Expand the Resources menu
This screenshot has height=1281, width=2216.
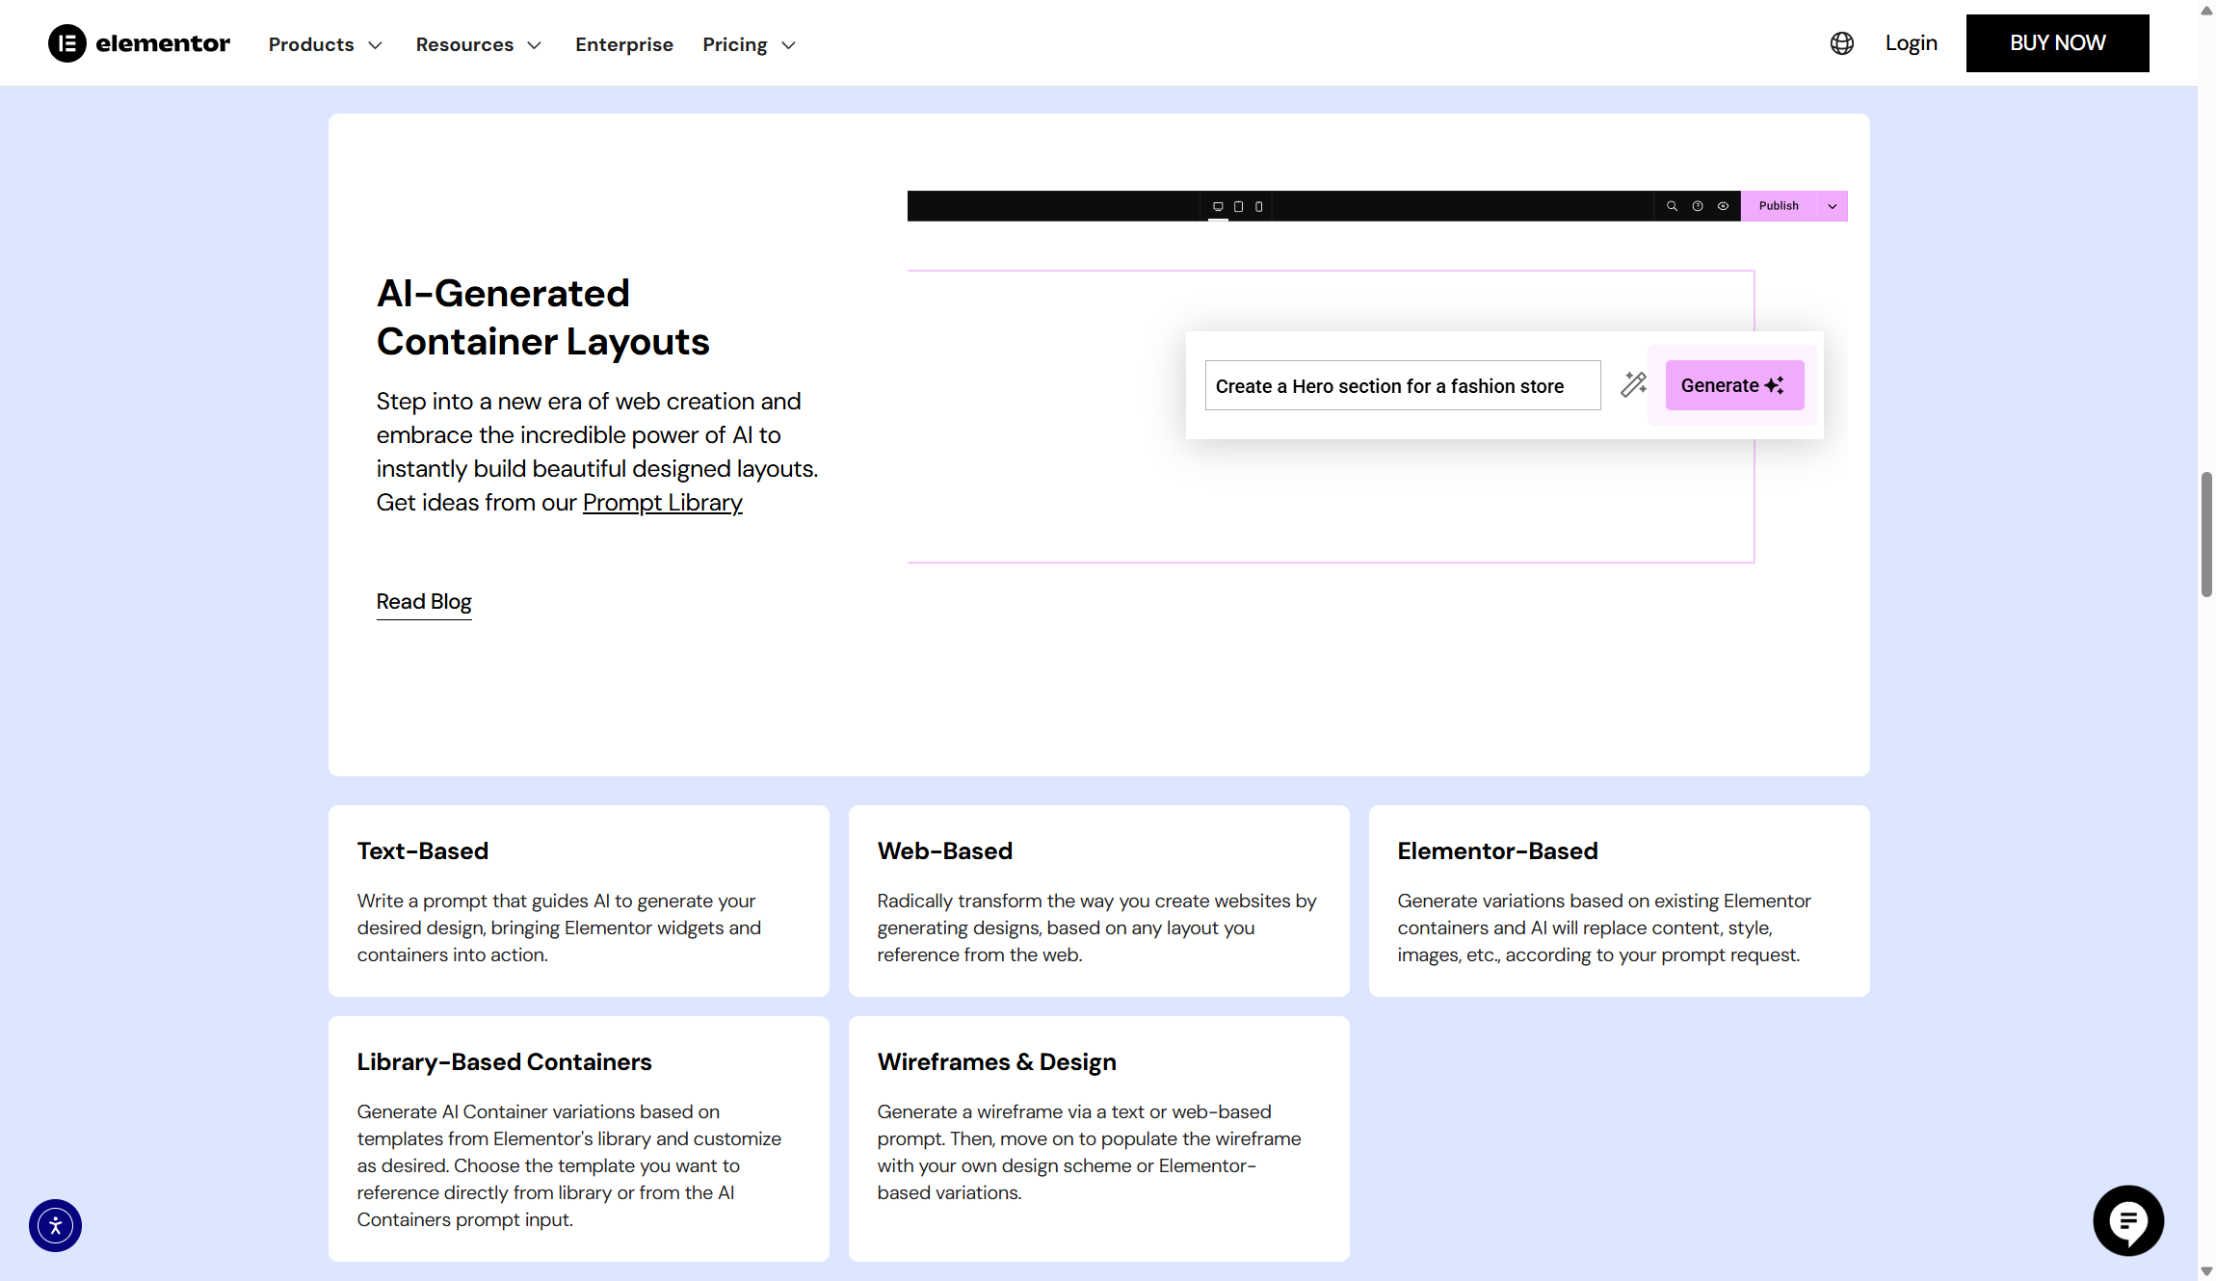click(x=479, y=44)
